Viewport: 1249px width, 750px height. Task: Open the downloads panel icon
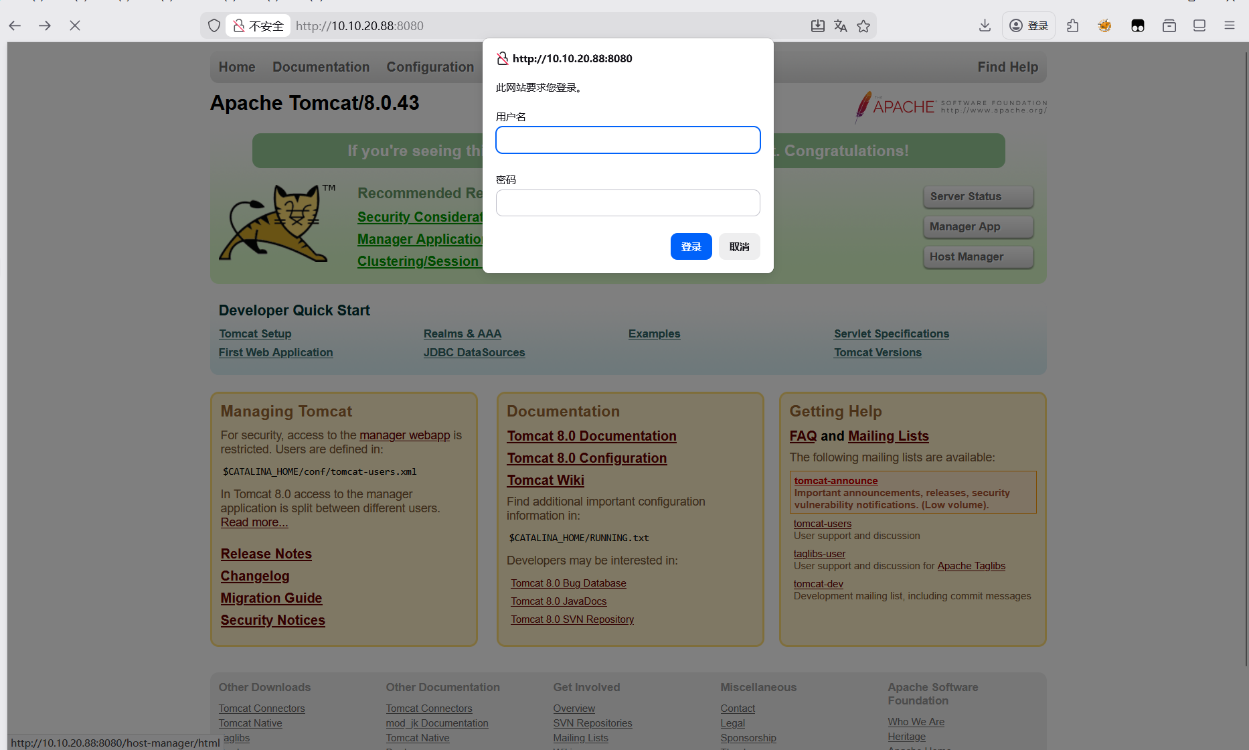point(985,25)
